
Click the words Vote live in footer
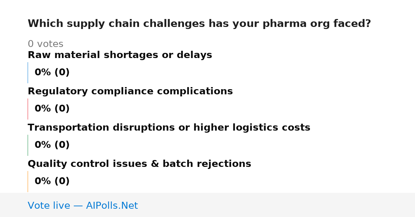tap(49, 206)
